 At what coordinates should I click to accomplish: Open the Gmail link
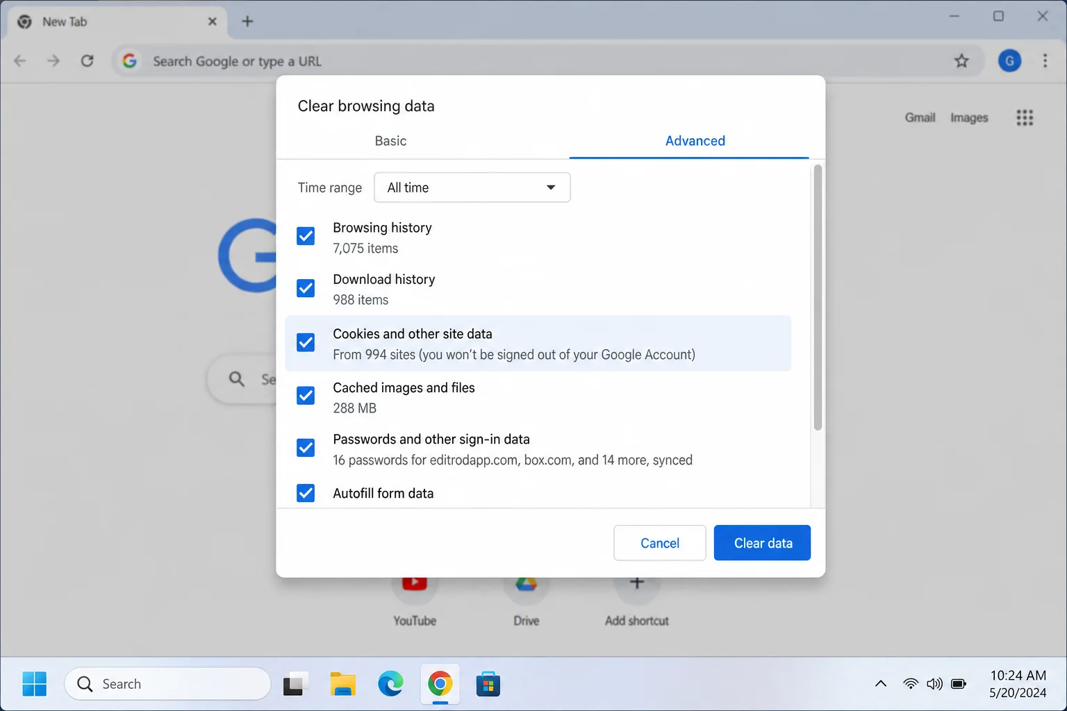(x=920, y=118)
